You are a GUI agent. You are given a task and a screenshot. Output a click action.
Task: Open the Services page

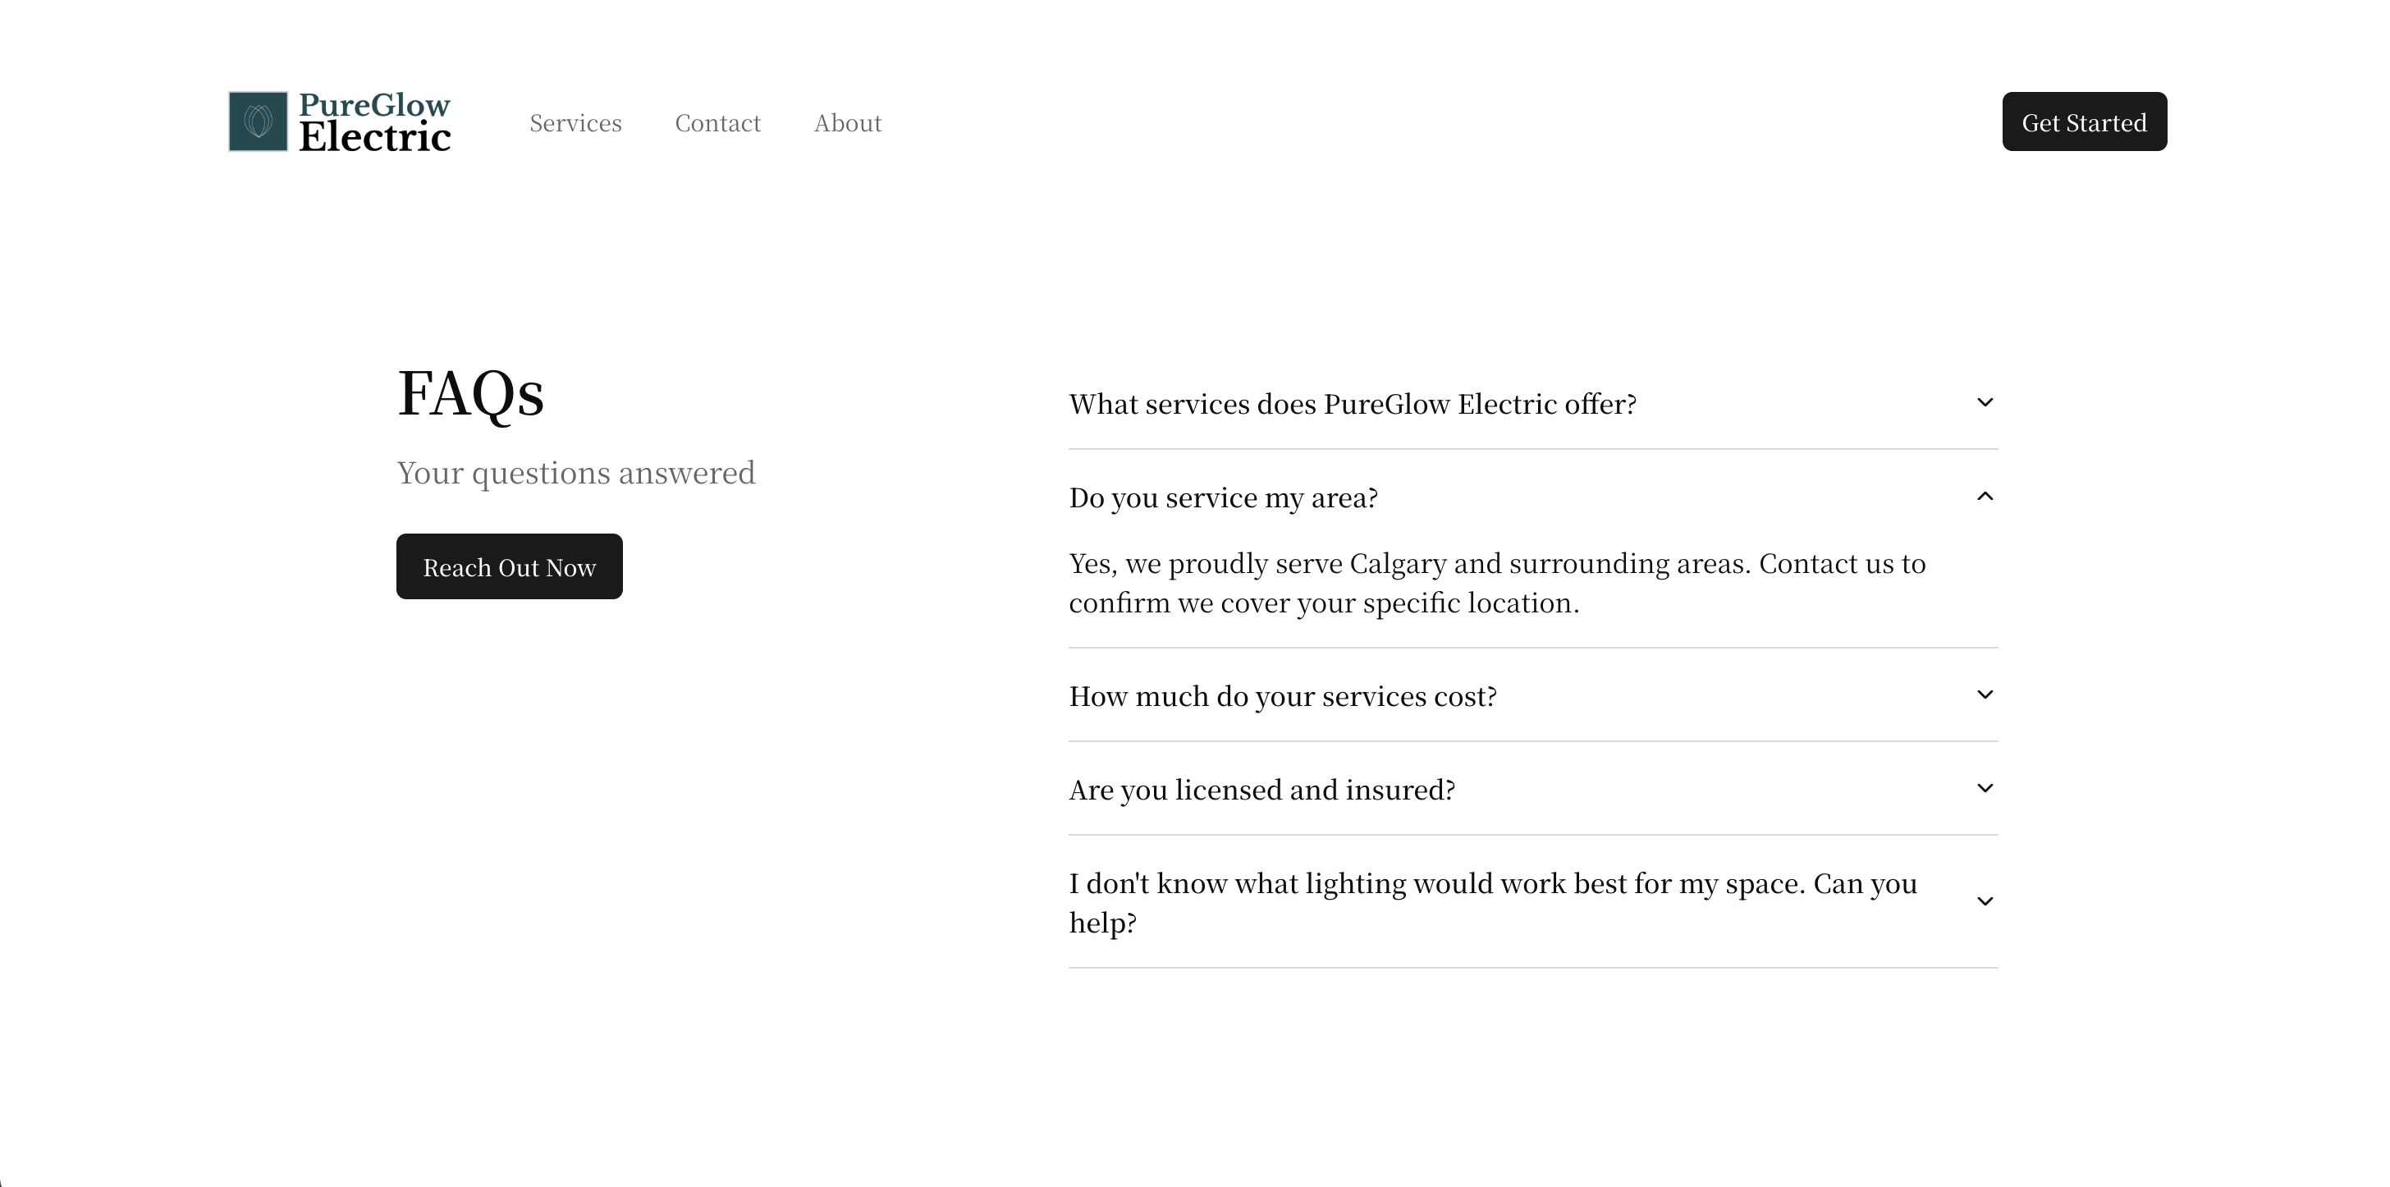[x=575, y=121]
